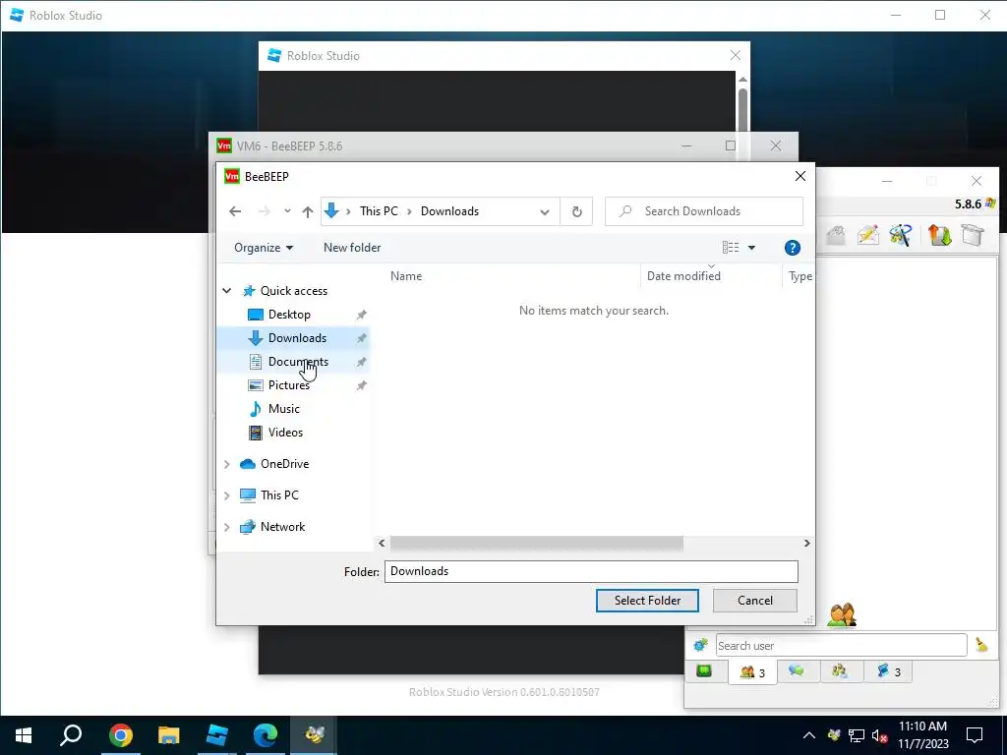Click the BeeBEEP trash bin toolbar icon
Viewport: 1007px width, 755px height.
pos(973,235)
